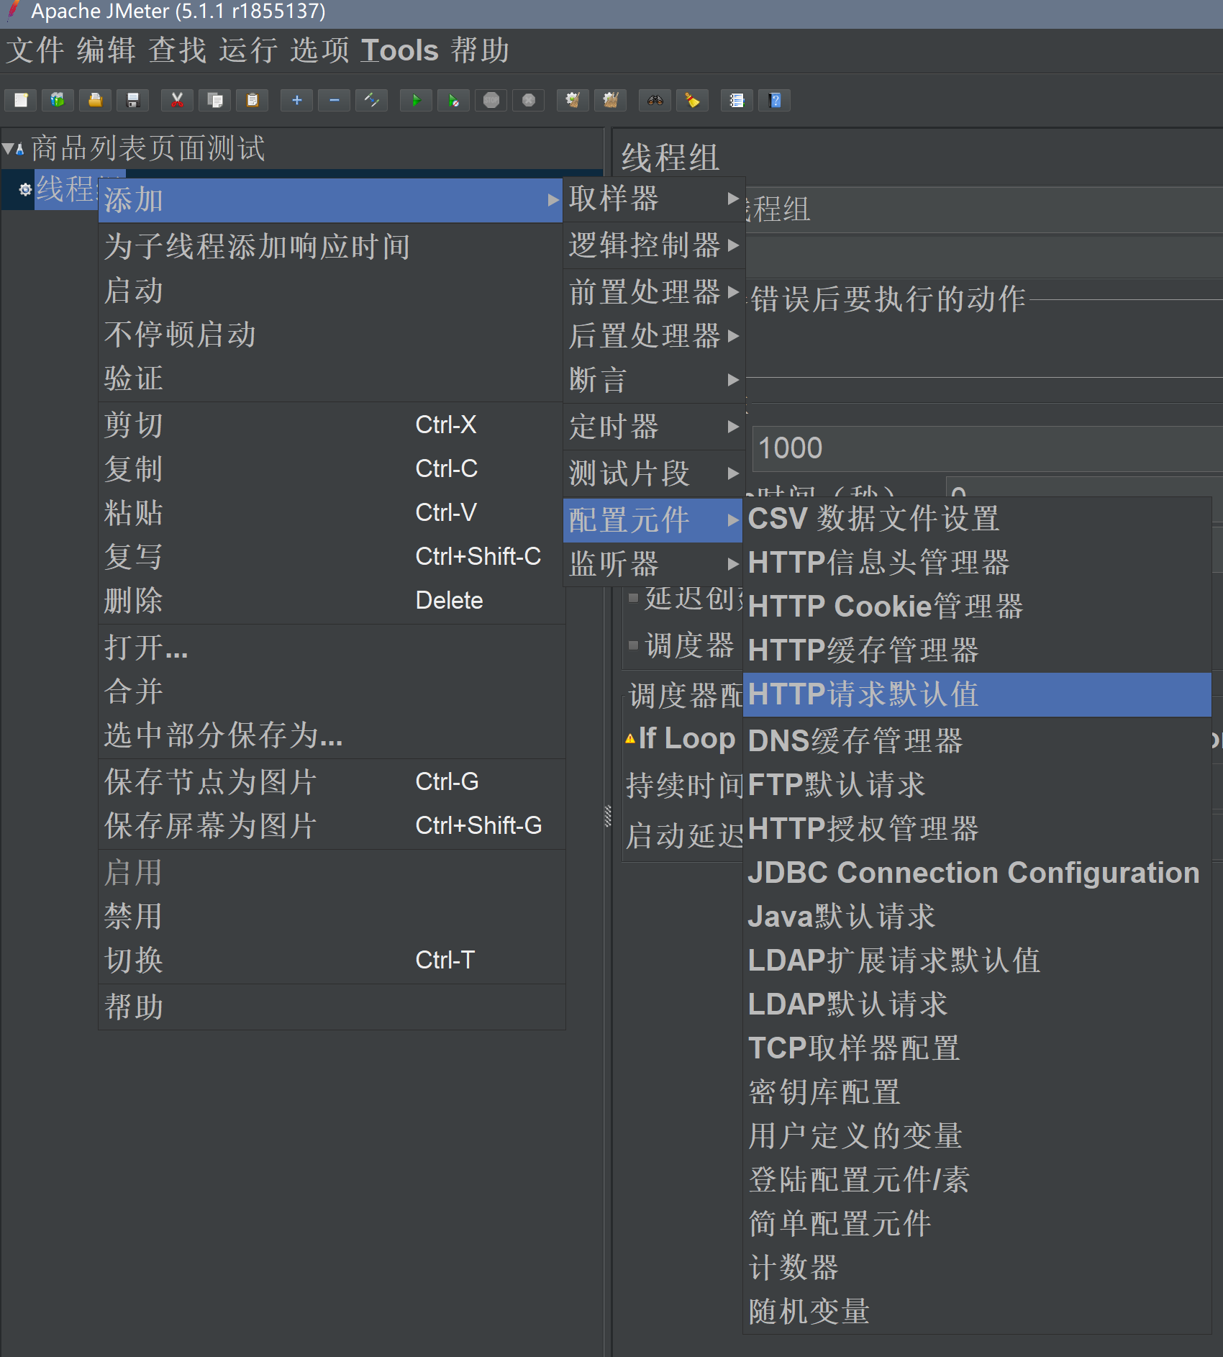Screen dimensions: 1223x1357
Task: Expand the 断言 submenu arrow
Action: (733, 379)
